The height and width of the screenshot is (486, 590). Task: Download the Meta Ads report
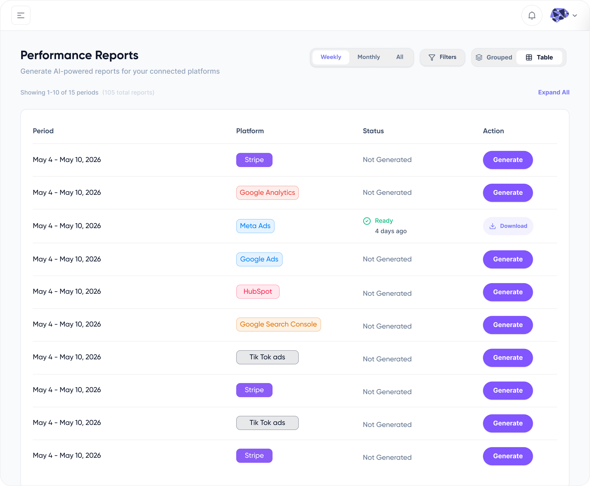click(508, 226)
